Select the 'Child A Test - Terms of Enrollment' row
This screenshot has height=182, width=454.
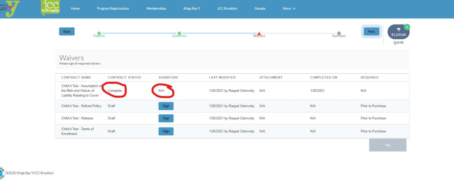[x=232, y=131]
